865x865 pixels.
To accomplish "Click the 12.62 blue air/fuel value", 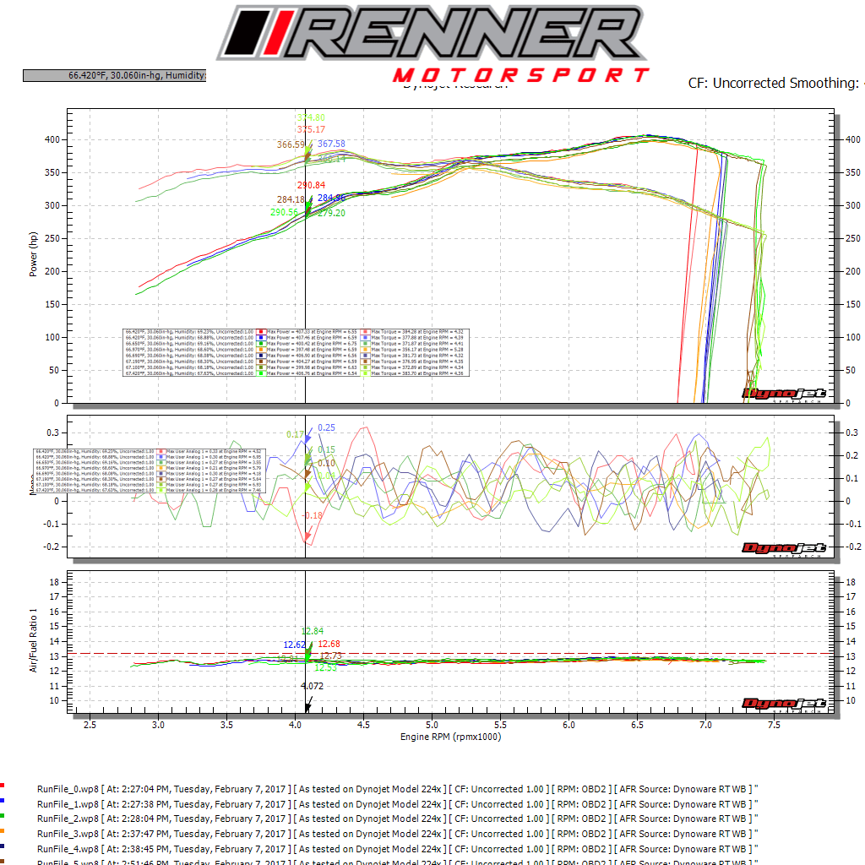I will point(295,645).
